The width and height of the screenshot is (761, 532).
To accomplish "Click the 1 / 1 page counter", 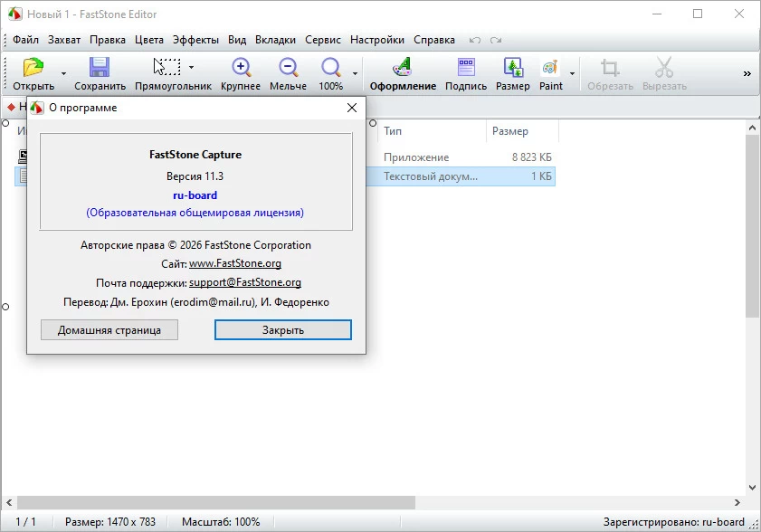I will (x=25, y=522).
